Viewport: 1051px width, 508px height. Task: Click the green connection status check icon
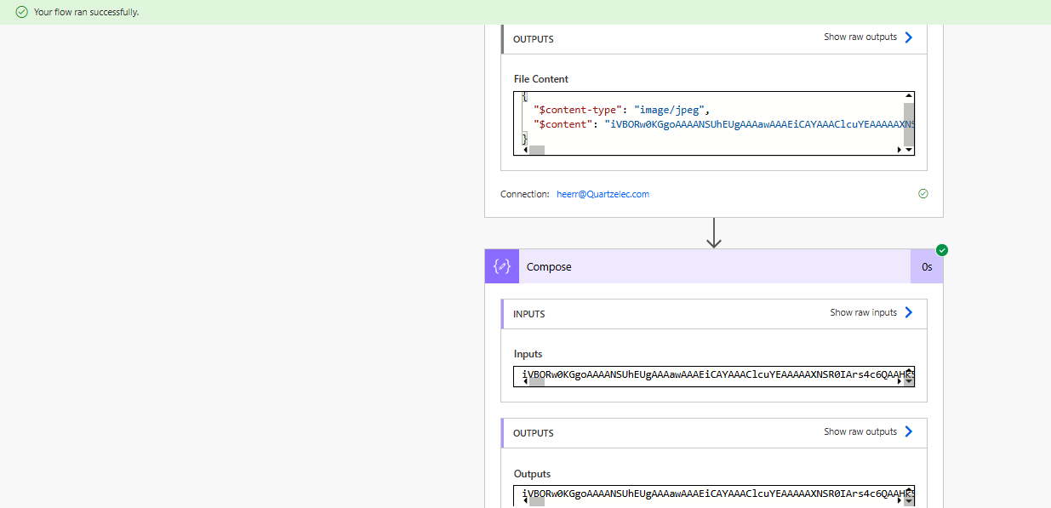922,193
